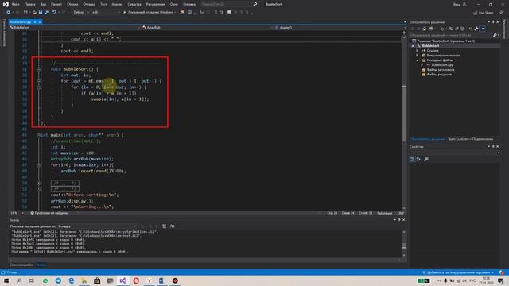Click the Visual Studio taskbar icon
The height and width of the screenshot is (286, 509).
click(x=123, y=280)
